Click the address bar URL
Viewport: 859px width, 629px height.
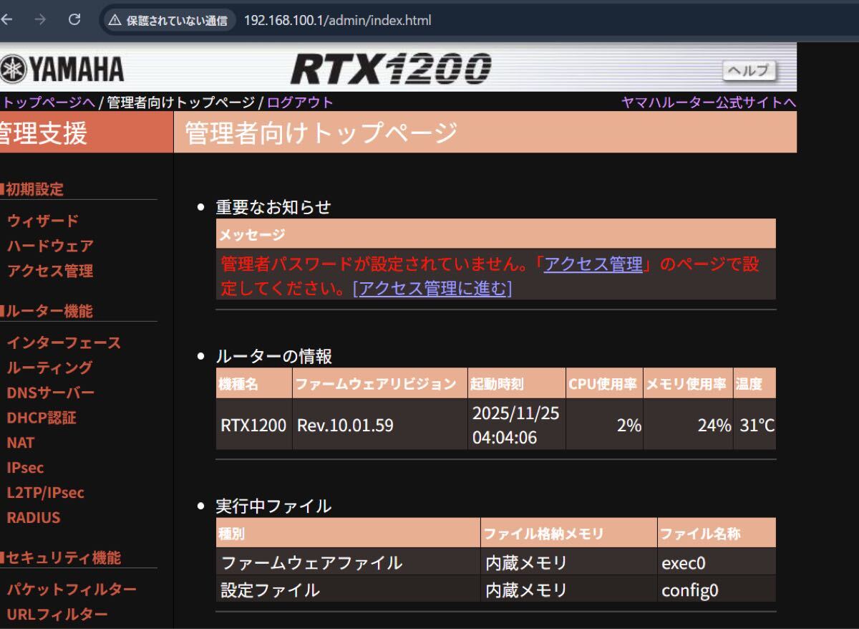click(338, 20)
